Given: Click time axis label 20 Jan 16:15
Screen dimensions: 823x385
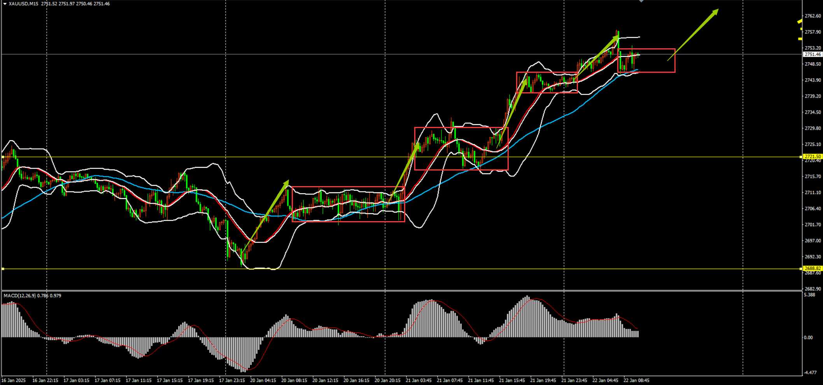Looking at the screenshot, I should [x=356, y=380].
